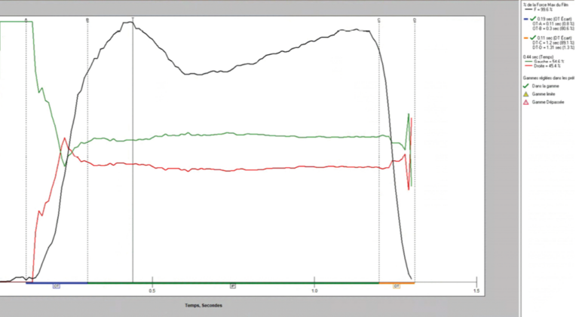Click the 'OT-C = 1.2 sec' value
This screenshot has width=579, height=317.
click(553, 43)
